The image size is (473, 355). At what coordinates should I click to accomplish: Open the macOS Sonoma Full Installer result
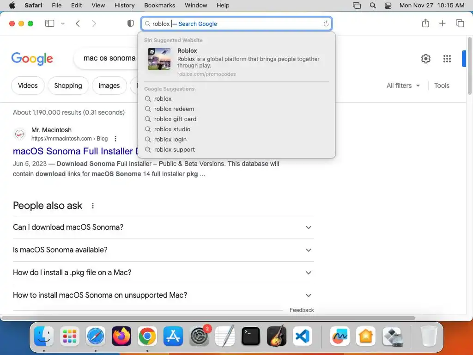tap(75, 151)
